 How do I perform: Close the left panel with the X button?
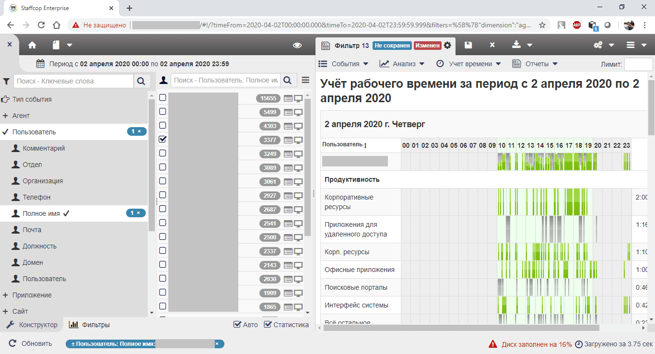(10, 44)
